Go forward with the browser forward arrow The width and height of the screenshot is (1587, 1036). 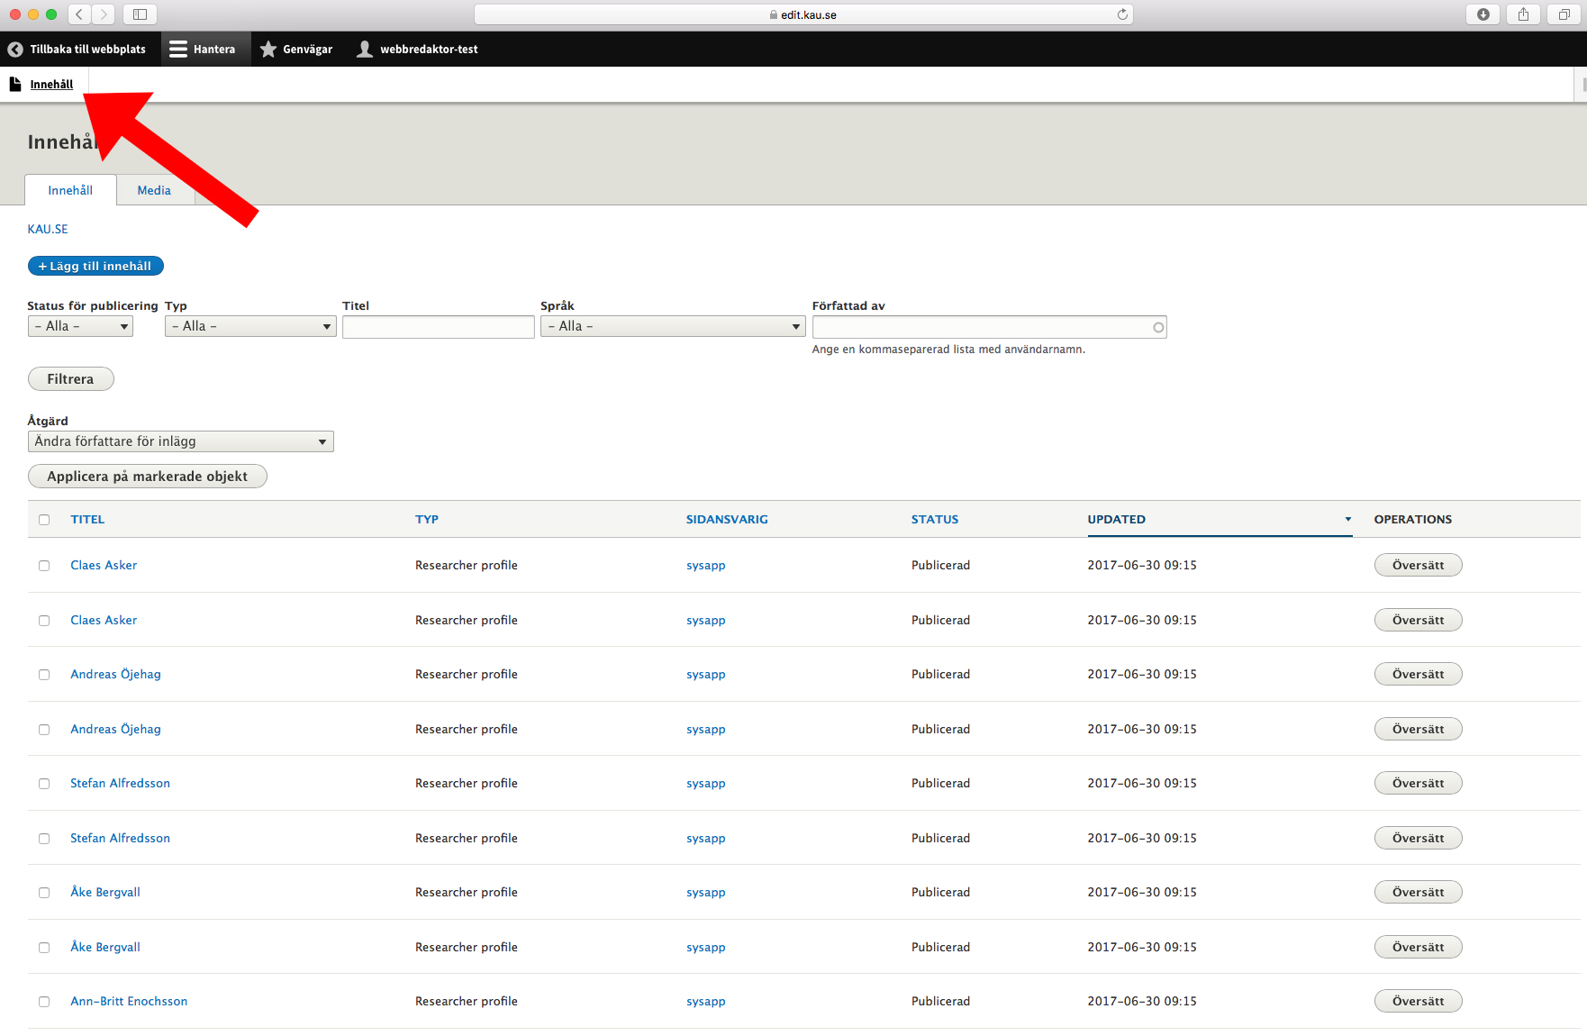tap(104, 14)
